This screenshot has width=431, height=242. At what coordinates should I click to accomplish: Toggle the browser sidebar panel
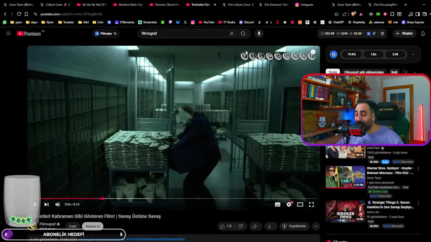pos(418,14)
